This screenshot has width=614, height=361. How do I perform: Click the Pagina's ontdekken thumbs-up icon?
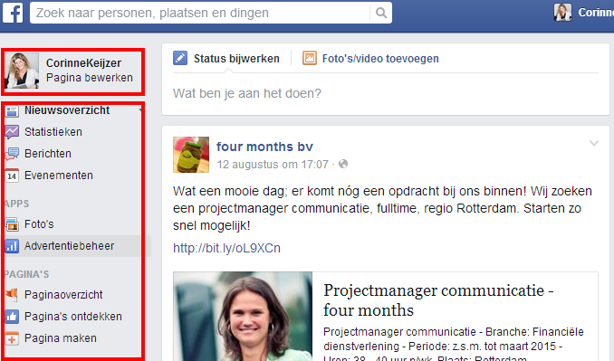click(12, 317)
